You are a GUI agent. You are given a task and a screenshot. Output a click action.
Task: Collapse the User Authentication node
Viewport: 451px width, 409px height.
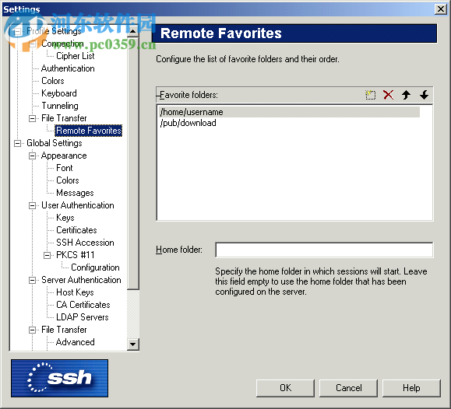[x=33, y=205]
